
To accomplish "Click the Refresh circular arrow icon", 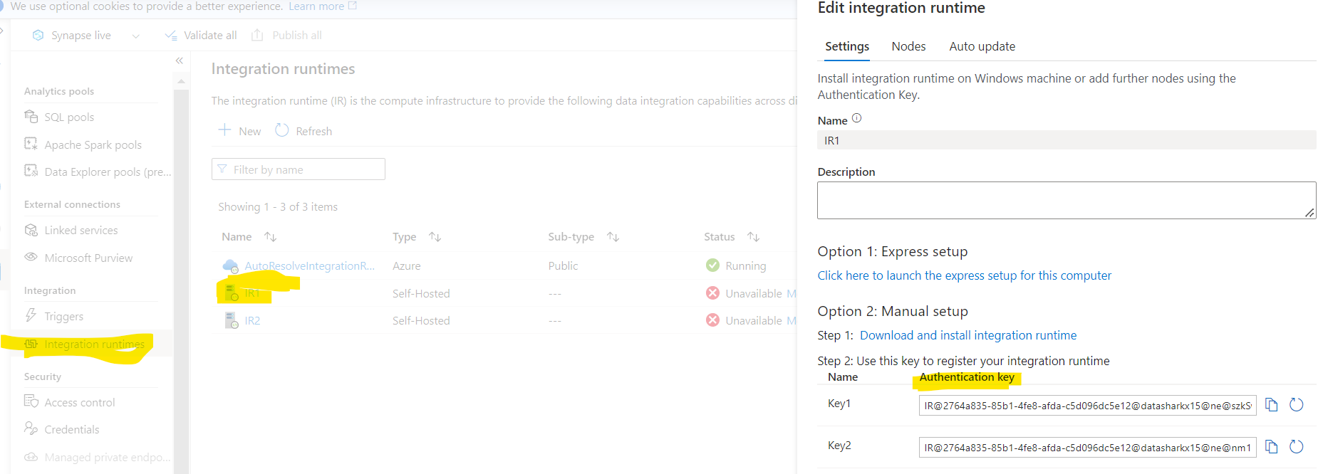I will [x=282, y=130].
